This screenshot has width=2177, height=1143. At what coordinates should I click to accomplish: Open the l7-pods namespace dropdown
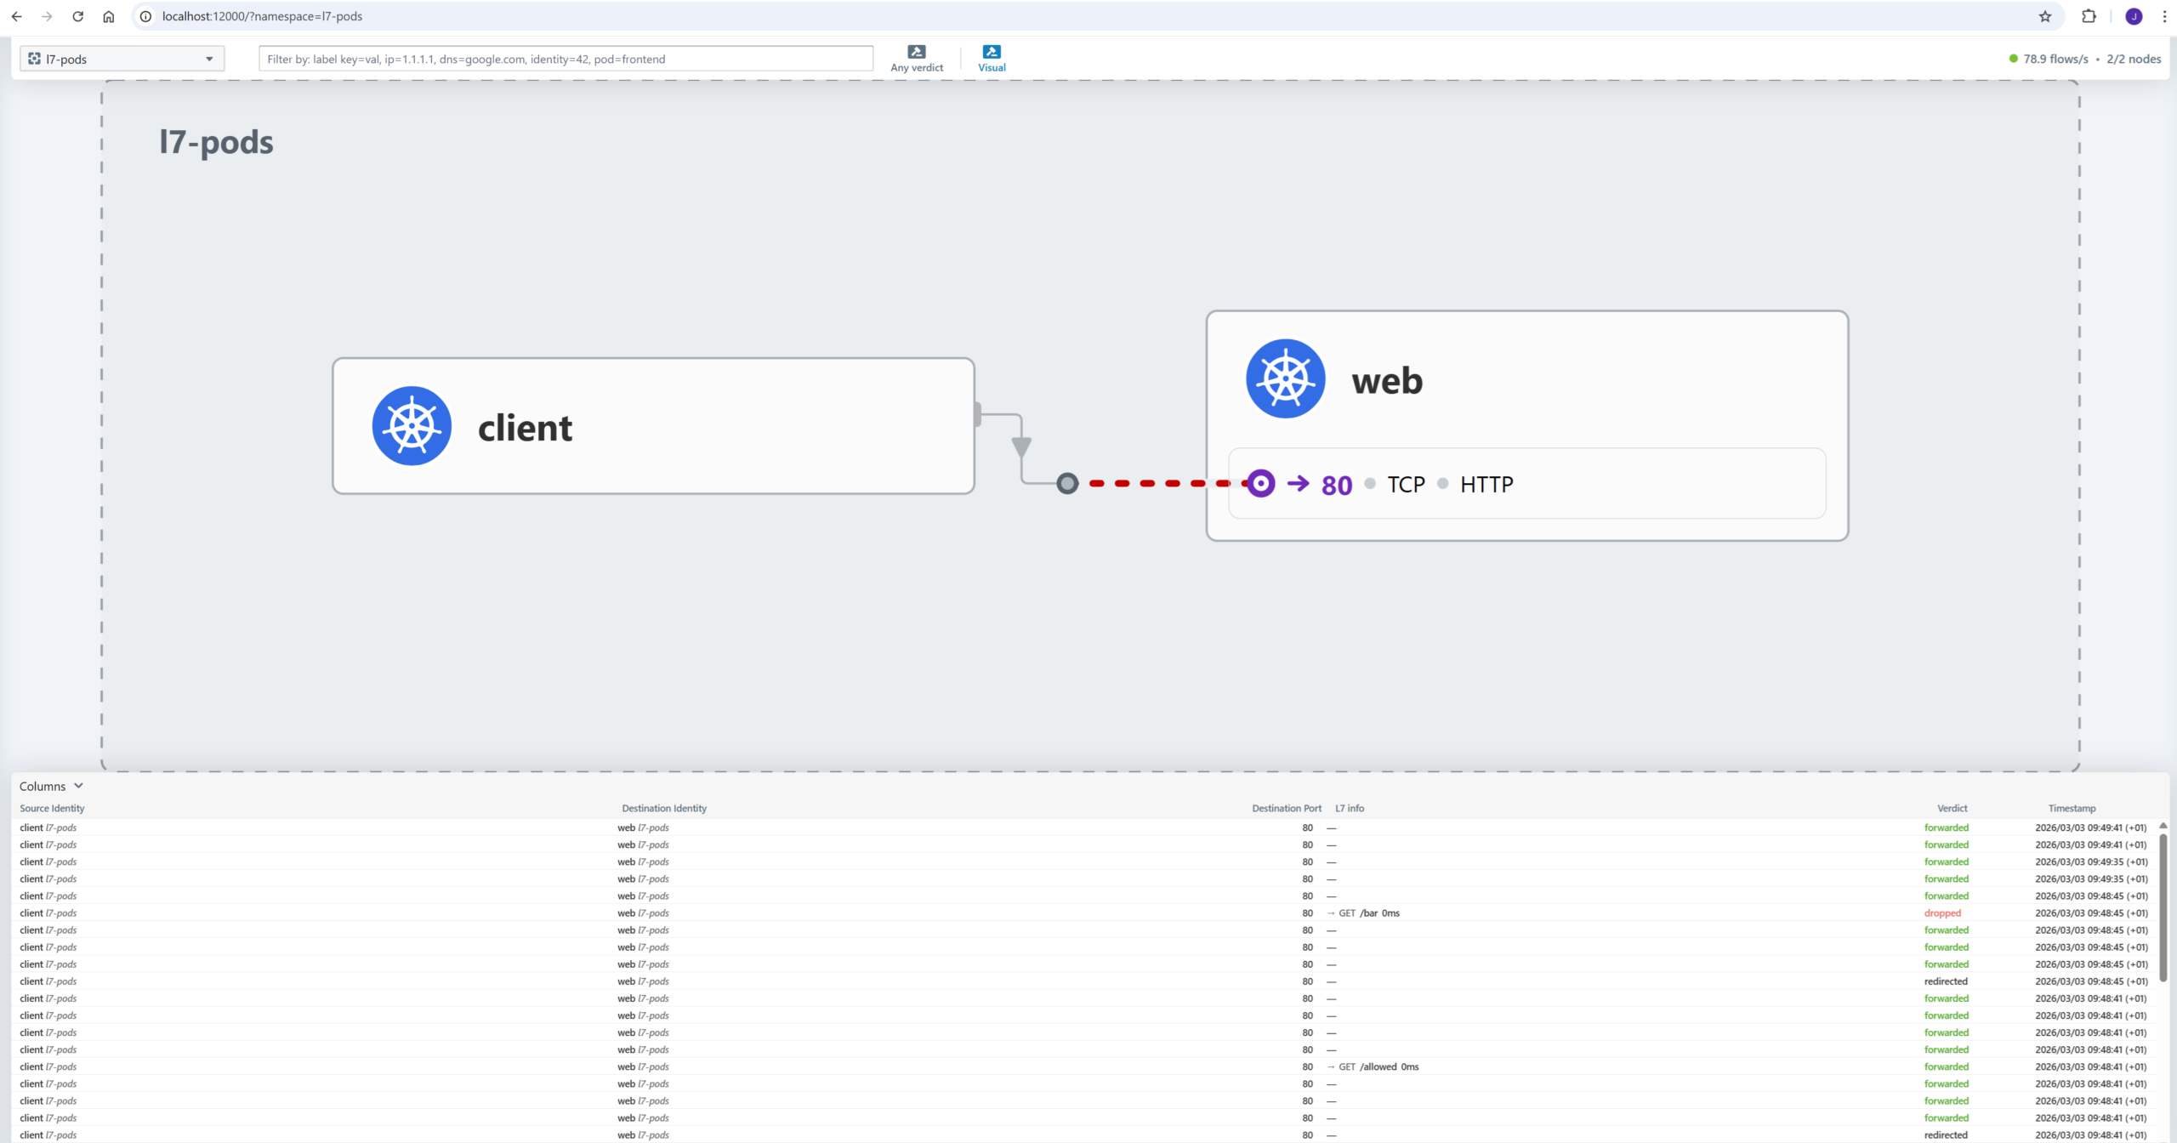point(122,59)
